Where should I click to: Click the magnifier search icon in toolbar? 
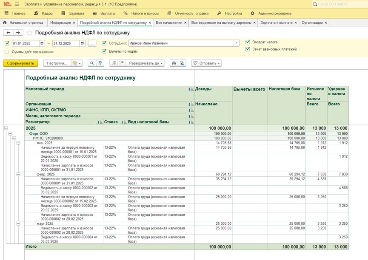tap(91, 63)
